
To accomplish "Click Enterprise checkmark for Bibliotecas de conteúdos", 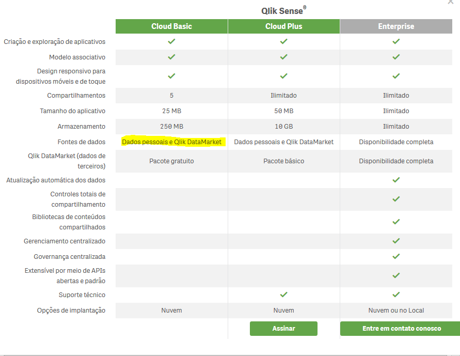I will (396, 222).
